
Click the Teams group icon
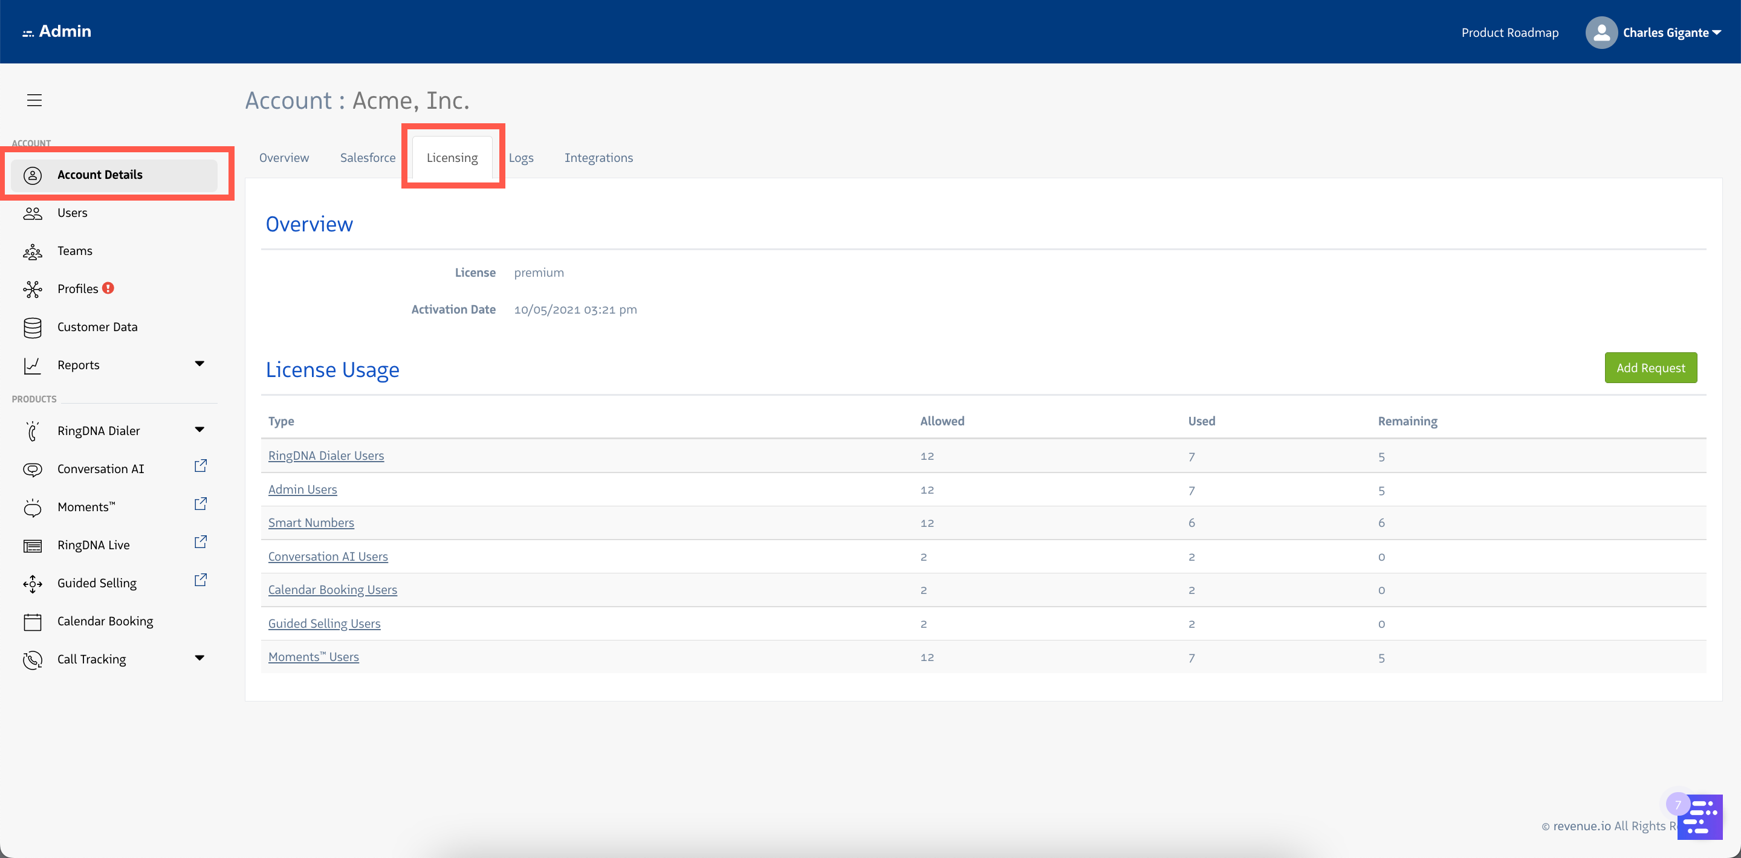point(33,252)
